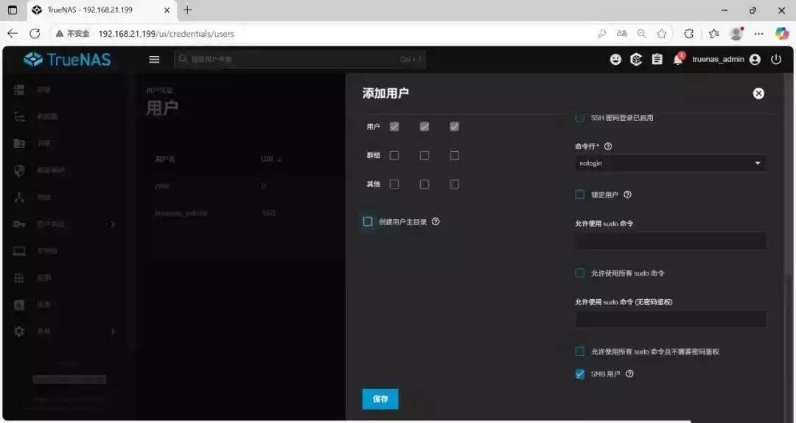The image size is (796, 423).
Task: Open the feedback smiley icon
Action: point(615,60)
